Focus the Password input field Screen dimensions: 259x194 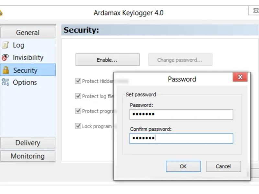[x=181, y=114]
